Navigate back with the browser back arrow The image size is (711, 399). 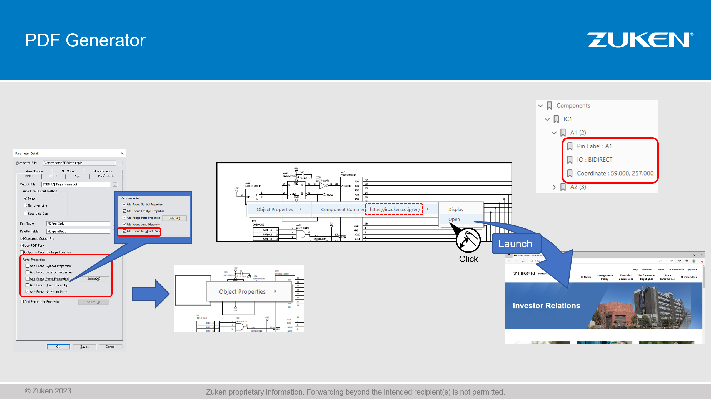coord(509,261)
